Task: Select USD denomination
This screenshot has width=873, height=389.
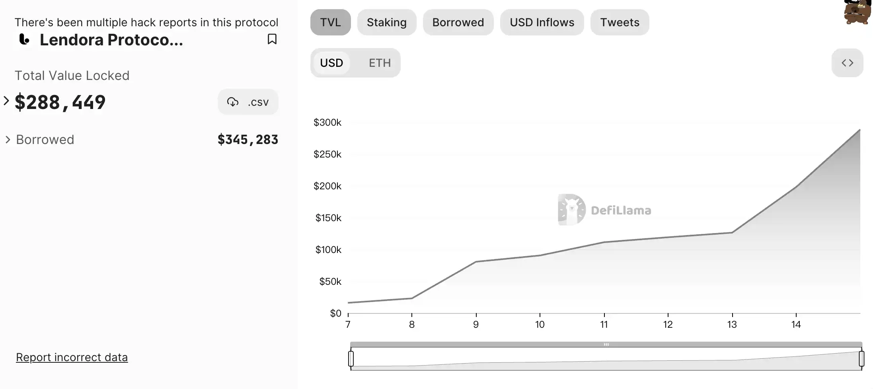Action: [331, 63]
